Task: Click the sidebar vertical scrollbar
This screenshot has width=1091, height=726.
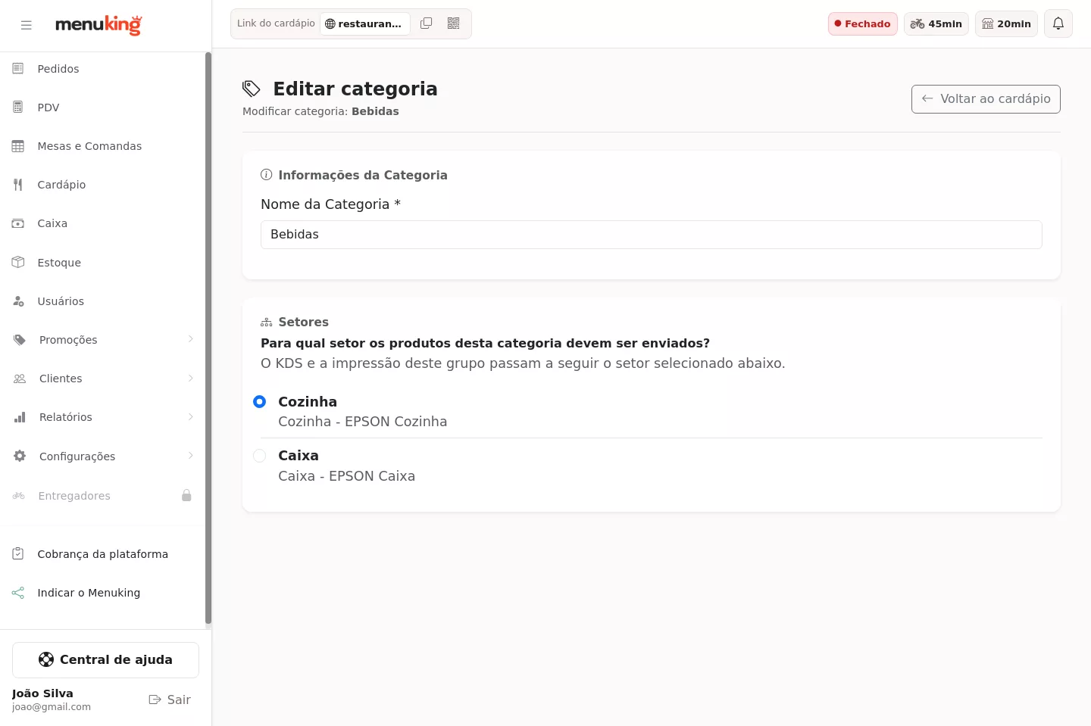Action: click(208, 338)
